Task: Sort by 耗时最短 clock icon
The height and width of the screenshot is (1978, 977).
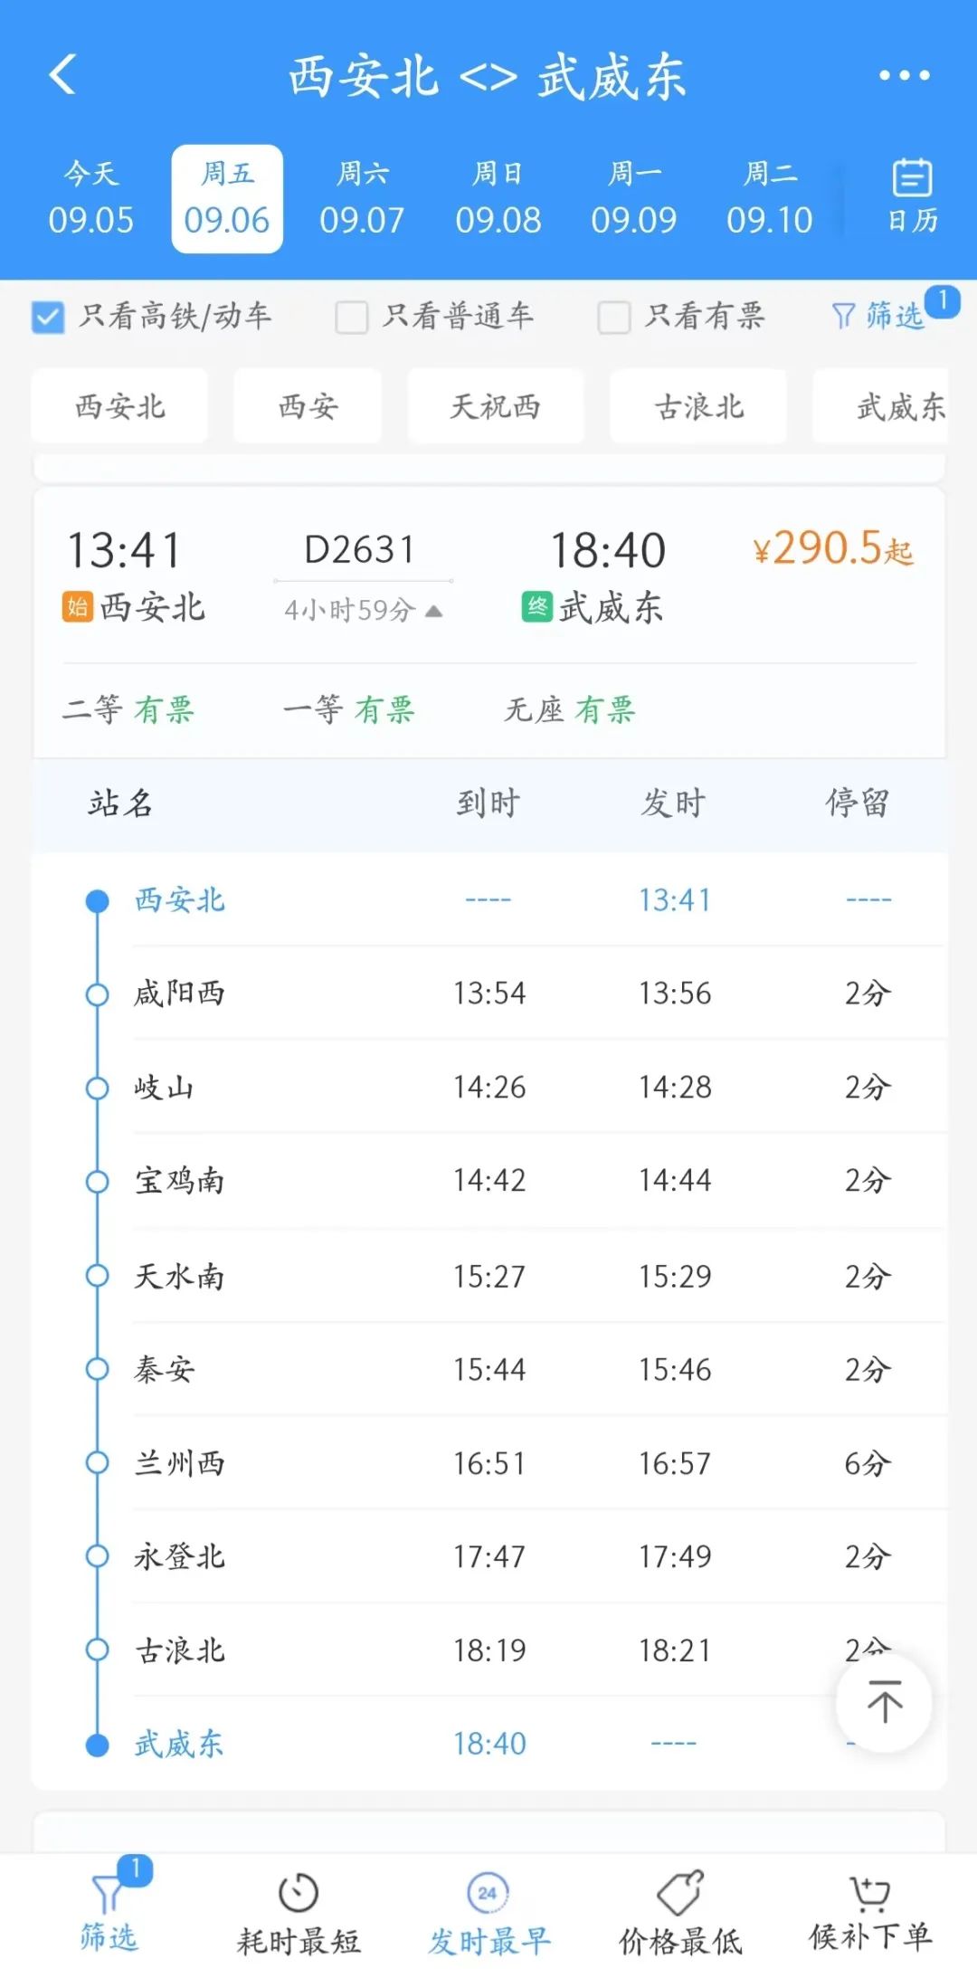Action: point(299,1894)
